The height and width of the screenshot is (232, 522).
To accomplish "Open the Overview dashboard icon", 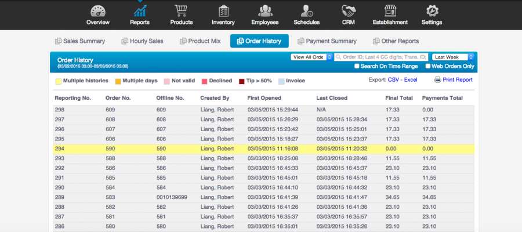I will point(97,11).
